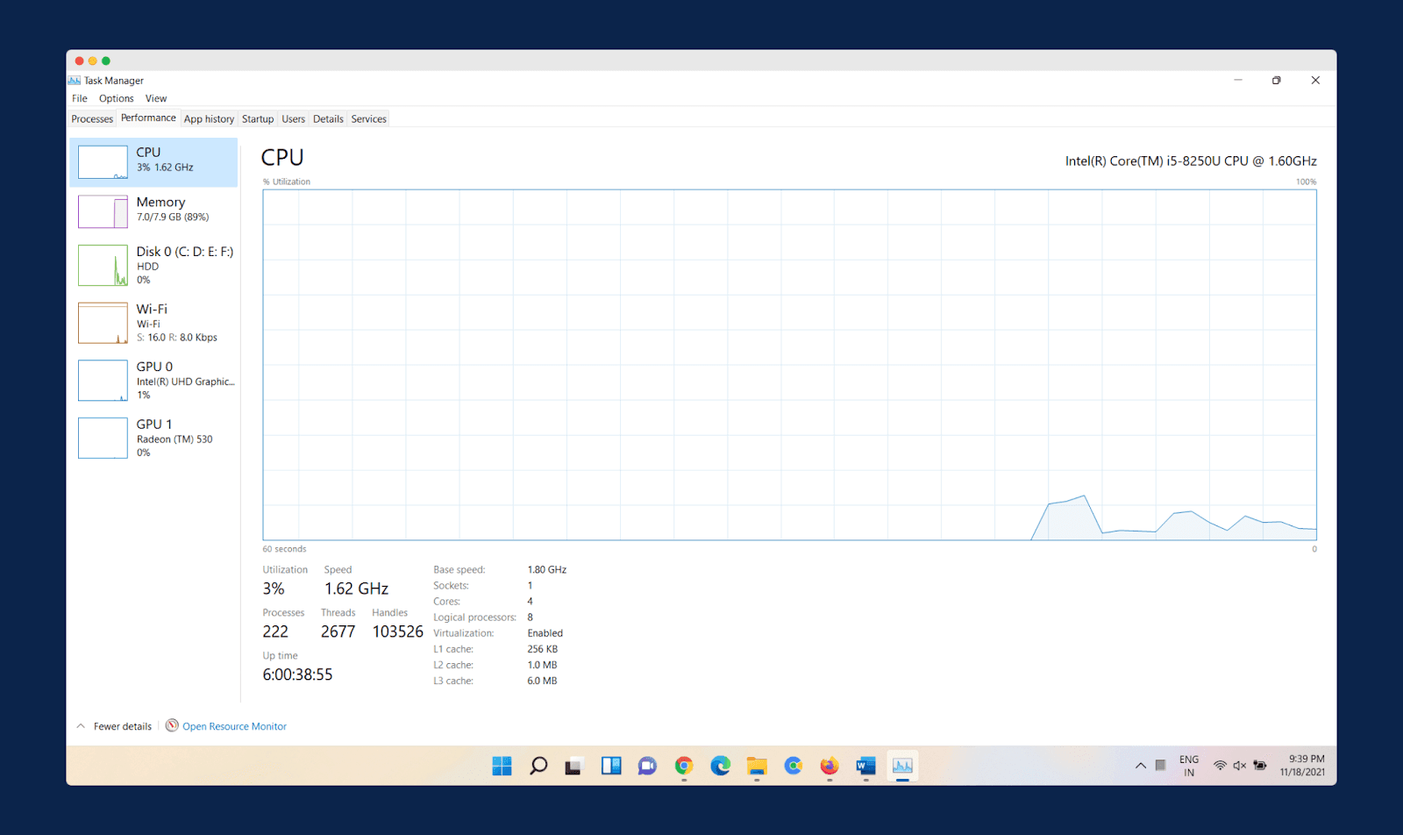Switch to Word via taskbar icon
The width and height of the screenshot is (1403, 835).
click(x=865, y=766)
